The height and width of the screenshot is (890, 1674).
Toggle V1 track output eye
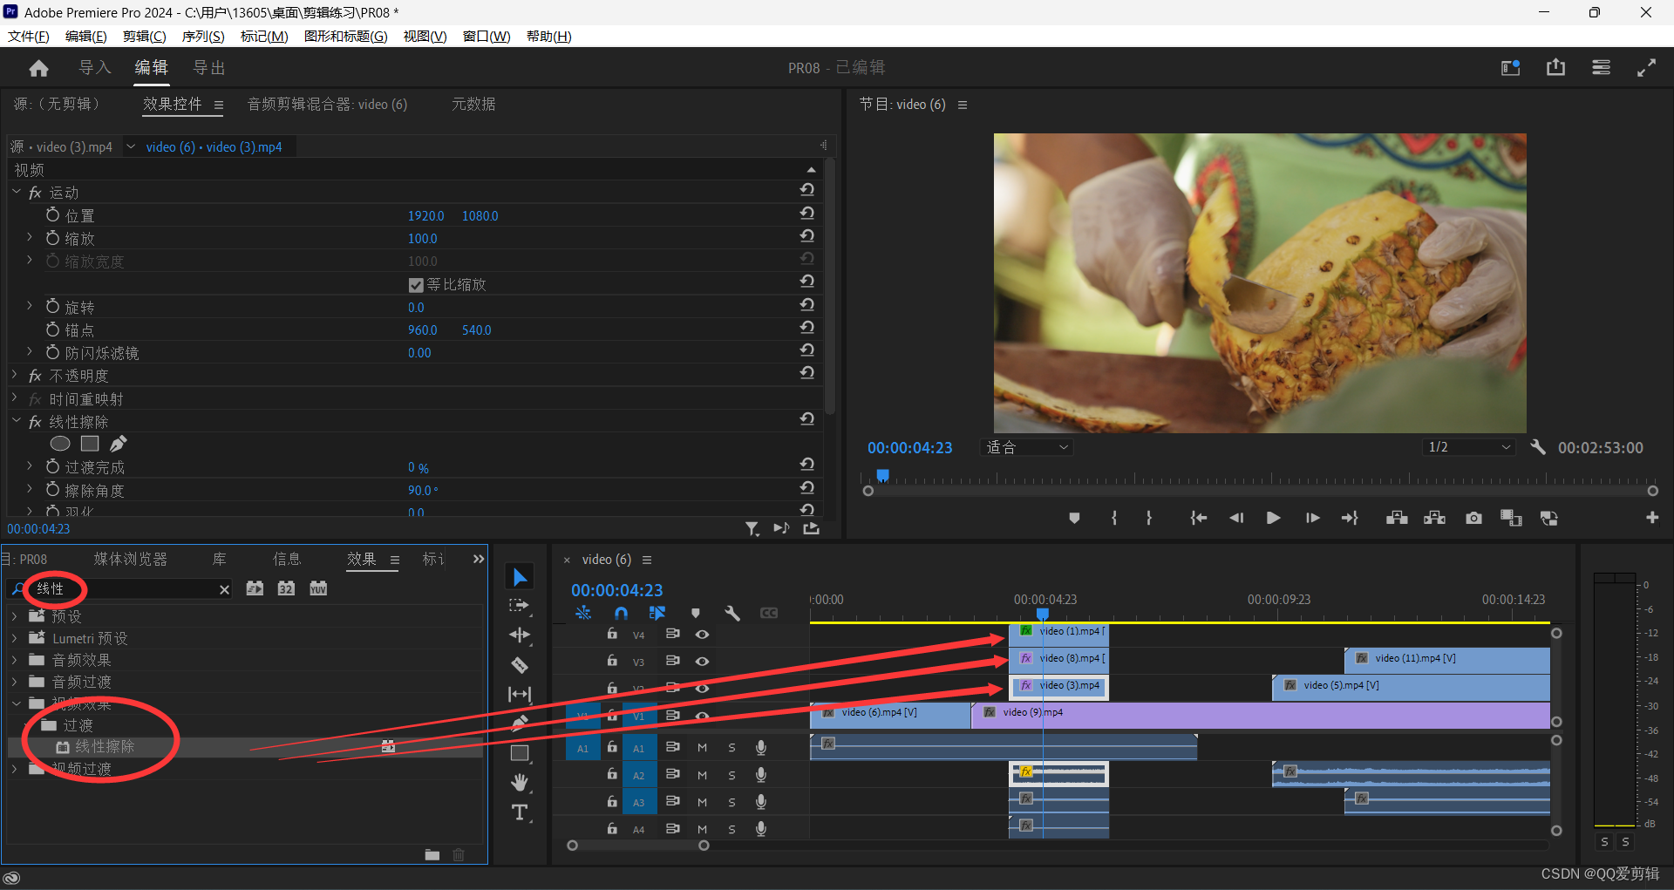[x=702, y=716]
